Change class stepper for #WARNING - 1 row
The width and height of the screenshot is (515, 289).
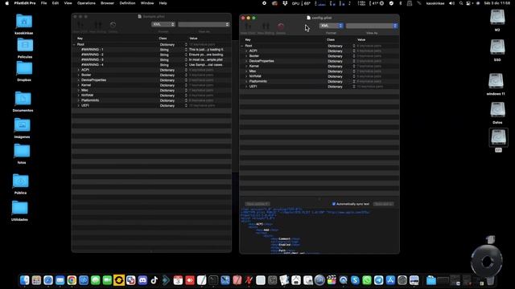pos(186,50)
